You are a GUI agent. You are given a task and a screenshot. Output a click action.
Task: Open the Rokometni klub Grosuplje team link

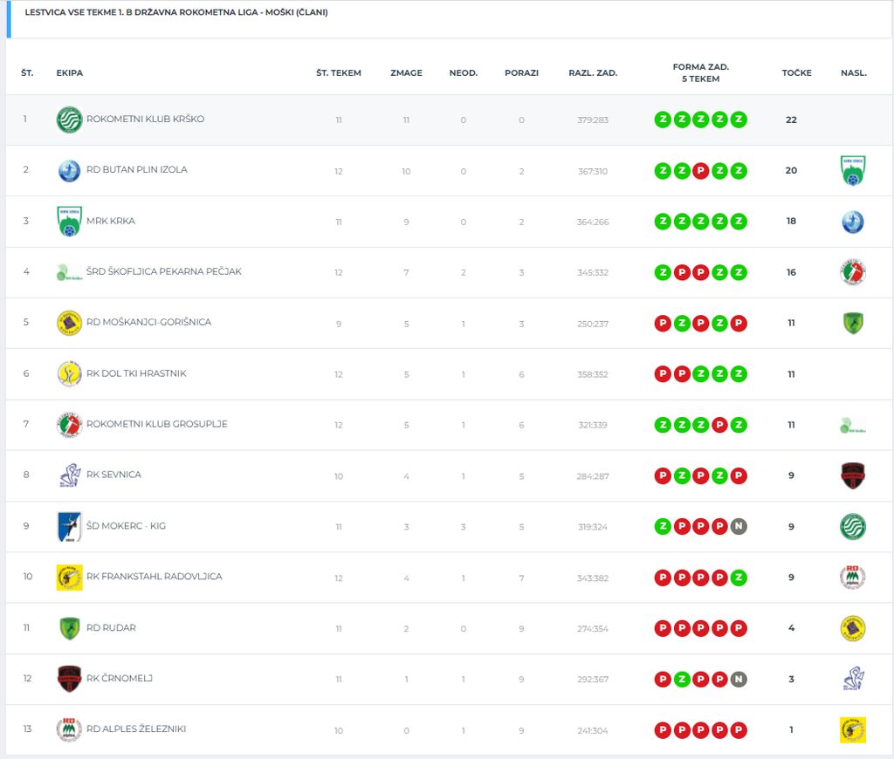coord(156,424)
